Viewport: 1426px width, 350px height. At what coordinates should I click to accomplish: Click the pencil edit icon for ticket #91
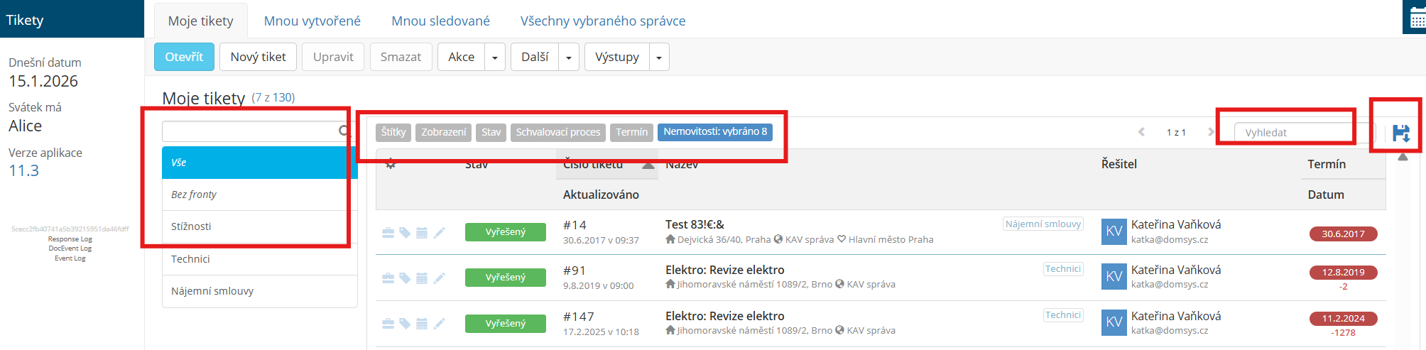(x=440, y=278)
